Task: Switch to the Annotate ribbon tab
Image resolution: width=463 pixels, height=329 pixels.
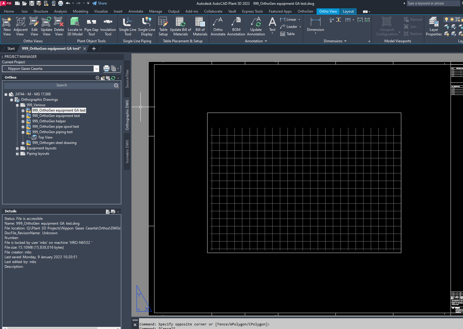Action: tap(136, 11)
